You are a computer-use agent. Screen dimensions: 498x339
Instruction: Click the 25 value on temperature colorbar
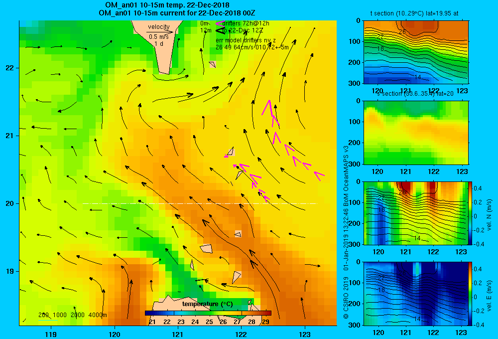pos(209,322)
